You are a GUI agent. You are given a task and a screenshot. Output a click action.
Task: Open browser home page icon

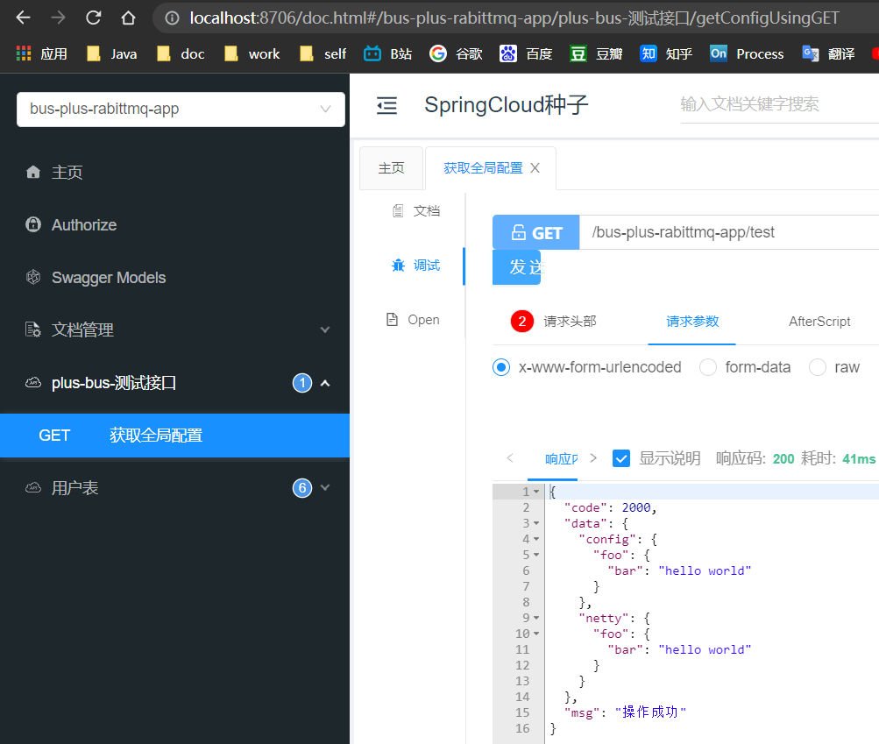click(128, 18)
